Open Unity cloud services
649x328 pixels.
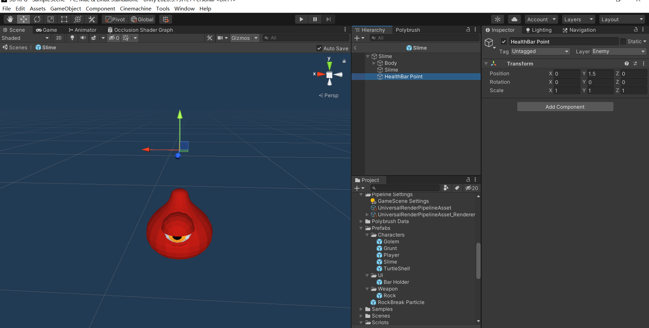514,19
